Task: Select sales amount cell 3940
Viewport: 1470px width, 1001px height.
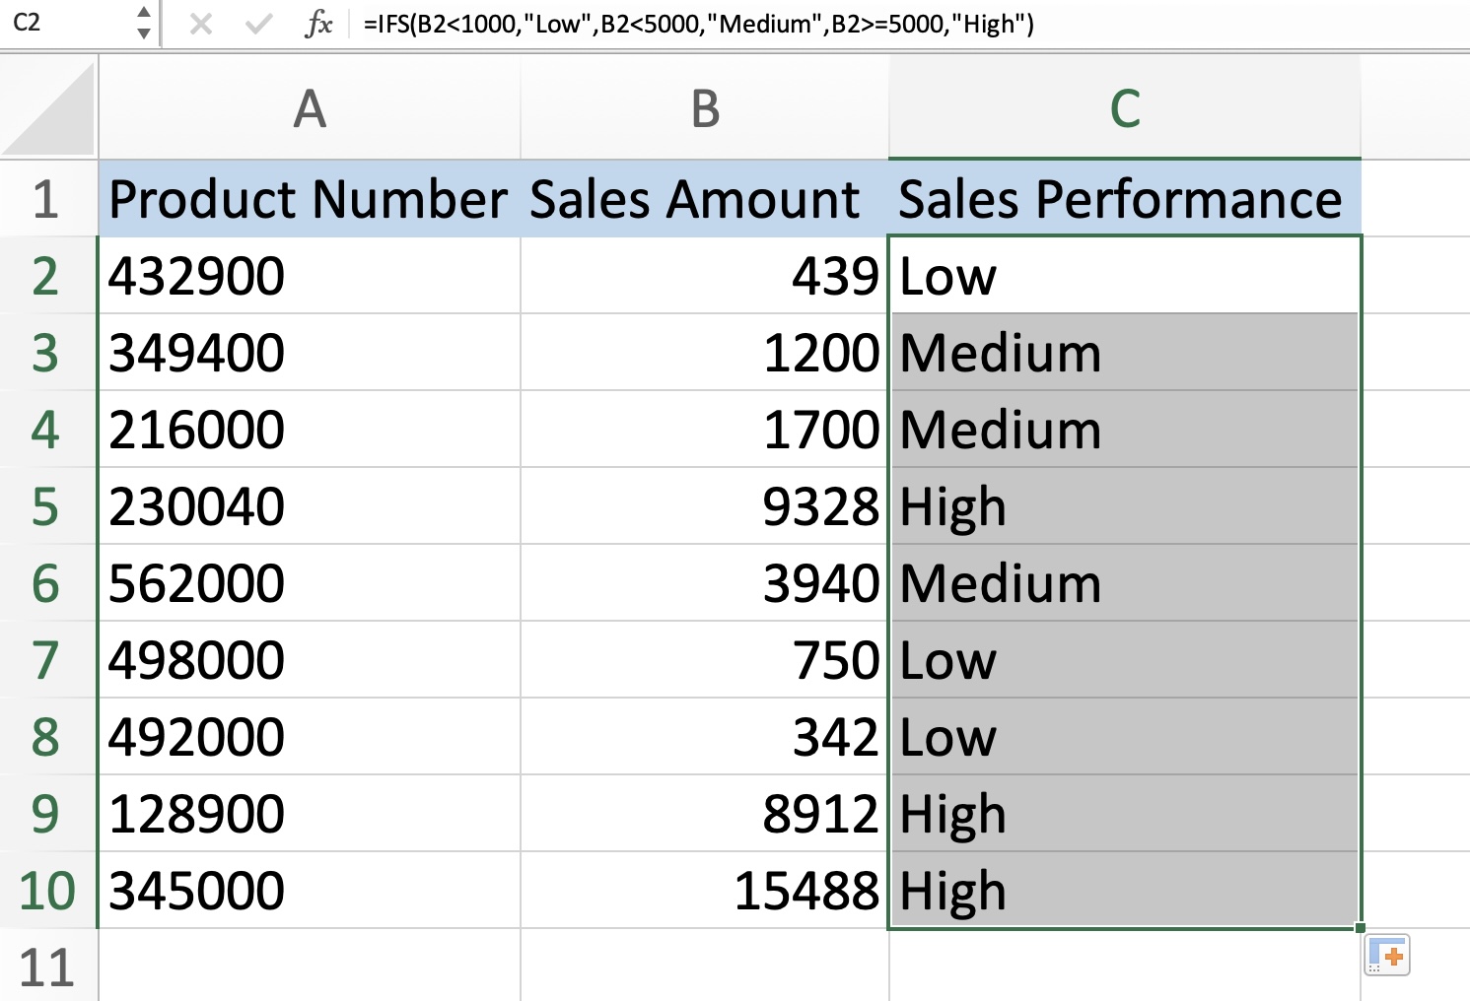Action: coord(705,583)
